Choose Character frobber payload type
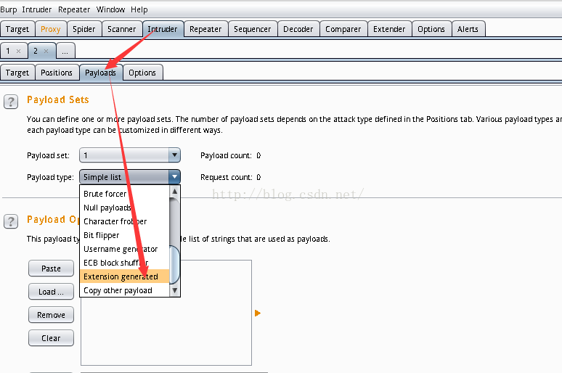Viewport: 562px width, 373px height. 124,221
